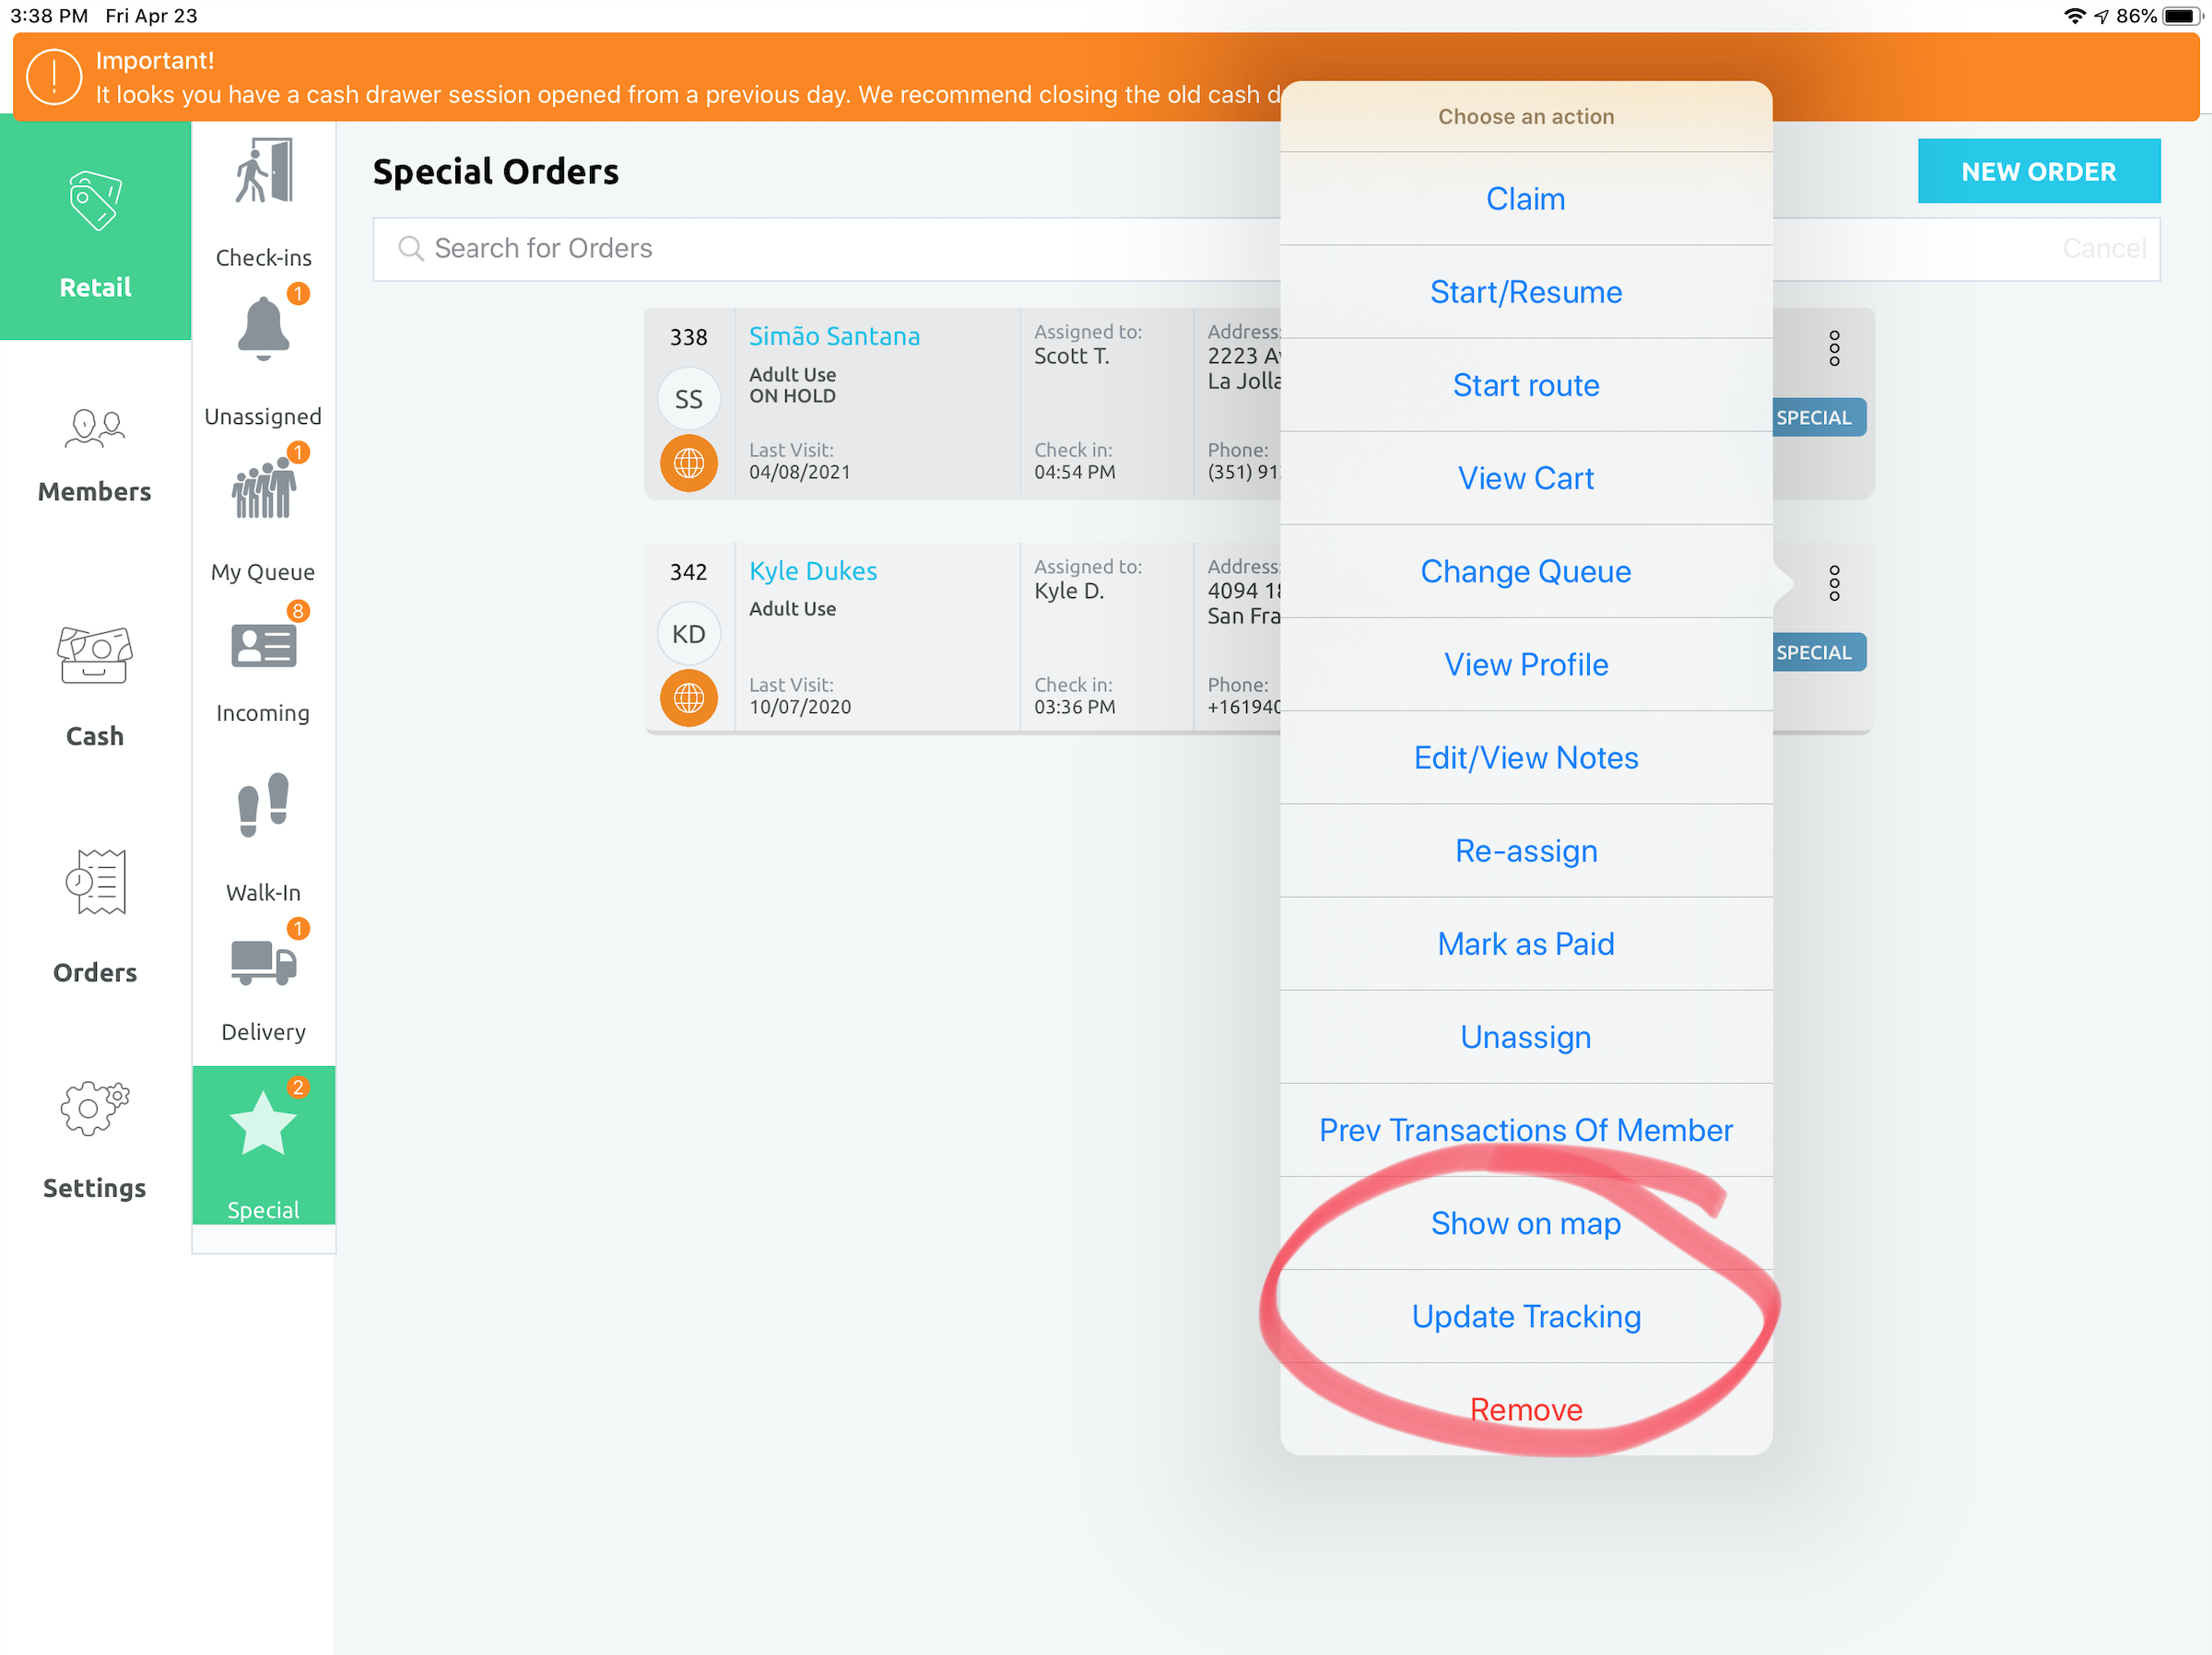
Task: Open My Queue people icon
Action: click(263, 489)
